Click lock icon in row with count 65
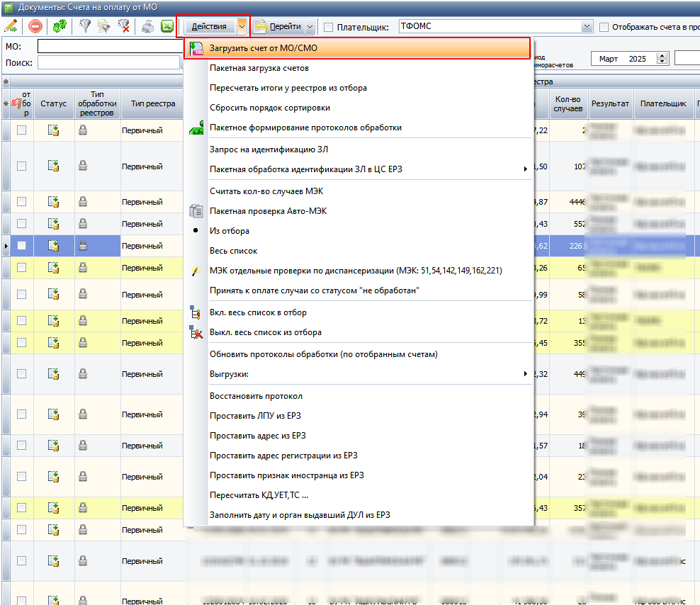Screen dimensions: 700x605 tap(83, 267)
